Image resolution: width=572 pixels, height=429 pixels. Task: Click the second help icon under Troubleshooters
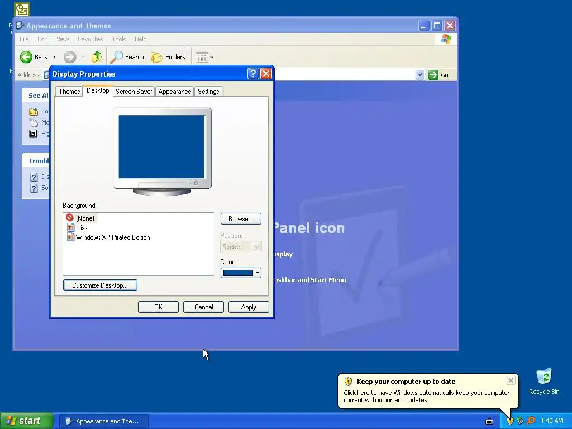coord(34,188)
